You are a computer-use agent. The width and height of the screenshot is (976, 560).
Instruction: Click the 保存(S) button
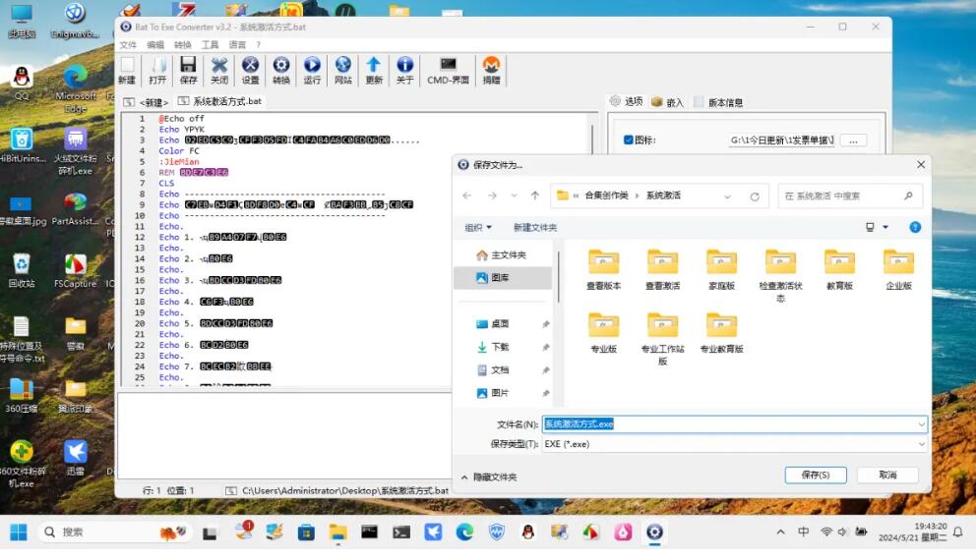coord(816,475)
